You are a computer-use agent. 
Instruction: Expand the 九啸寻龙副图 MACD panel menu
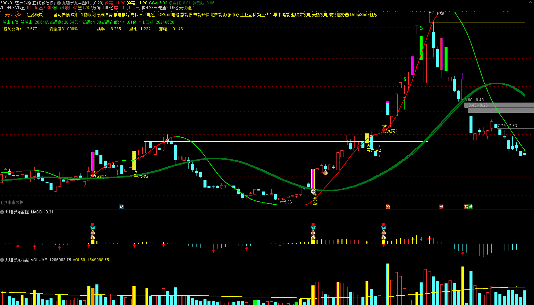[x=2, y=212]
